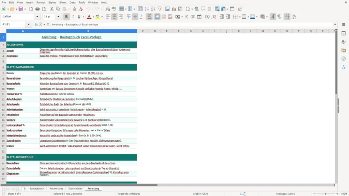The height and width of the screenshot is (196, 349).
Task: Click the Save document icon
Action: tap(21, 9)
